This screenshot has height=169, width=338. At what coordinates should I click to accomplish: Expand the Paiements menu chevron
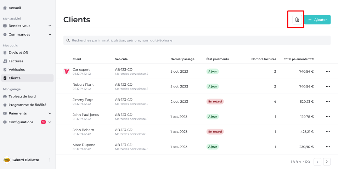pos(50,113)
